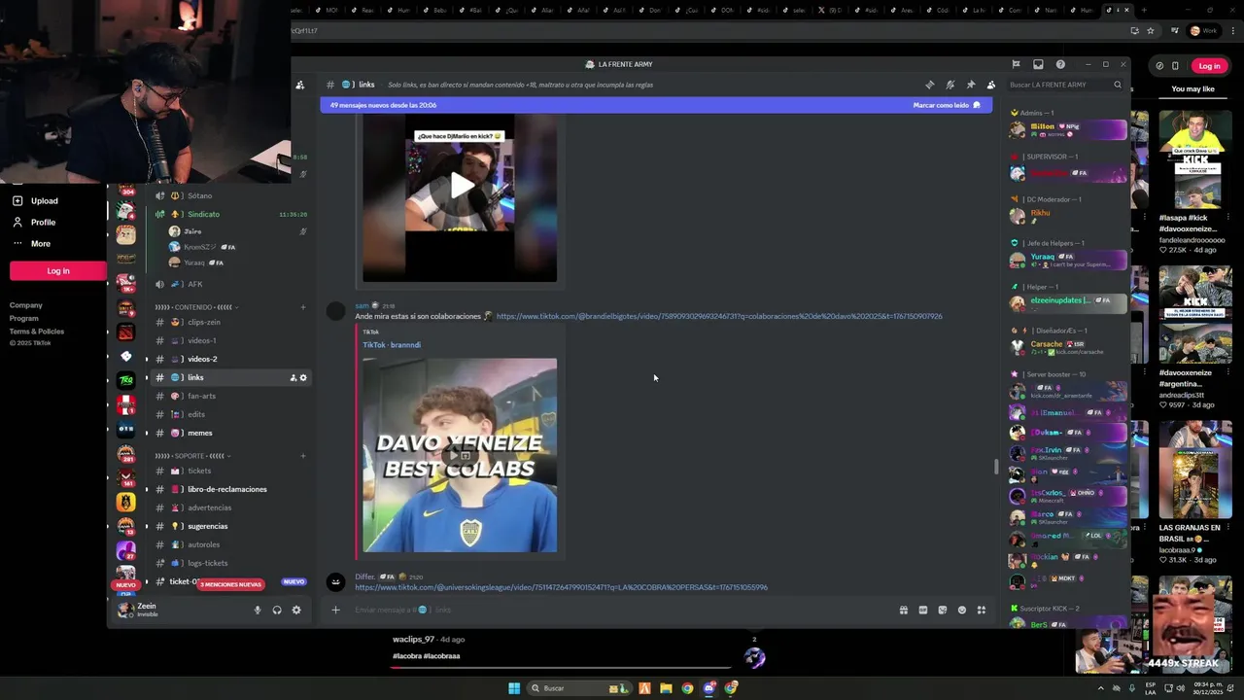
Task: Click the Enviar mensaje input field
Action: point(622,610)
